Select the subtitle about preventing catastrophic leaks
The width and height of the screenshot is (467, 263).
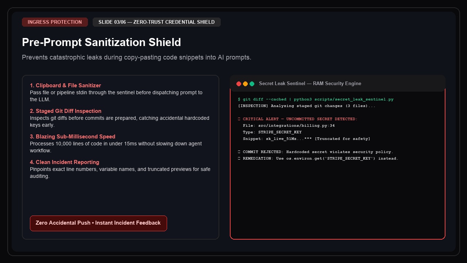(x=136, y=57)
